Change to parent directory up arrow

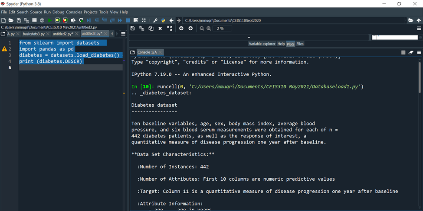click(x=419, y=20)
